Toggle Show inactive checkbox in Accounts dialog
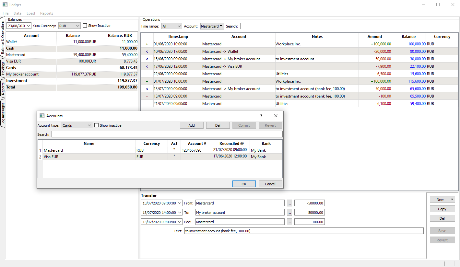 97,125
